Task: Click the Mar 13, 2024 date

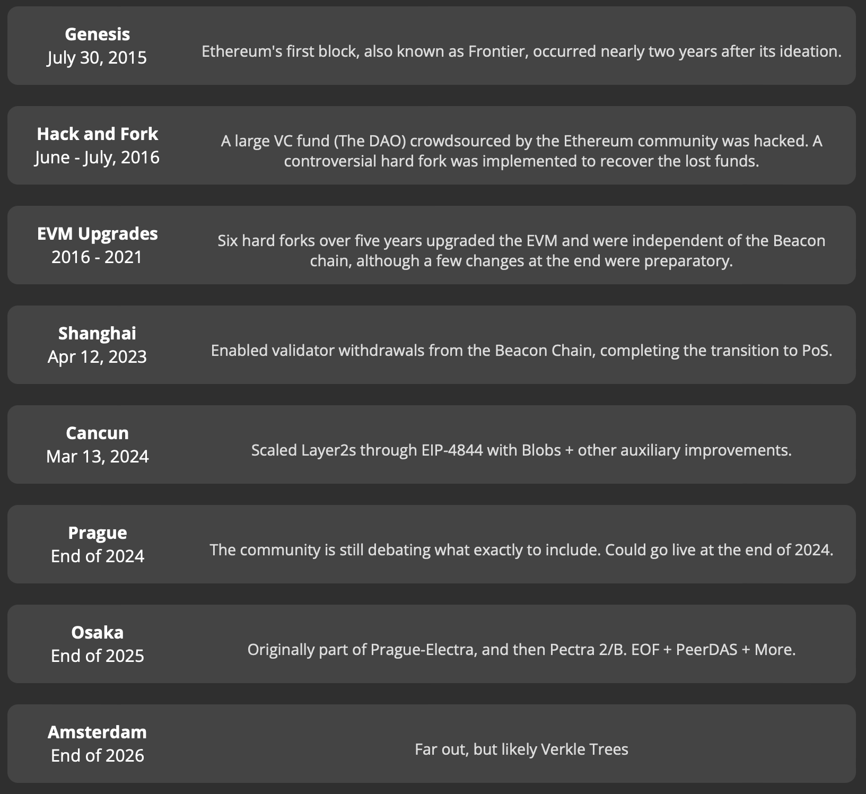Action: pyautogui.click(x=97, y=456)
